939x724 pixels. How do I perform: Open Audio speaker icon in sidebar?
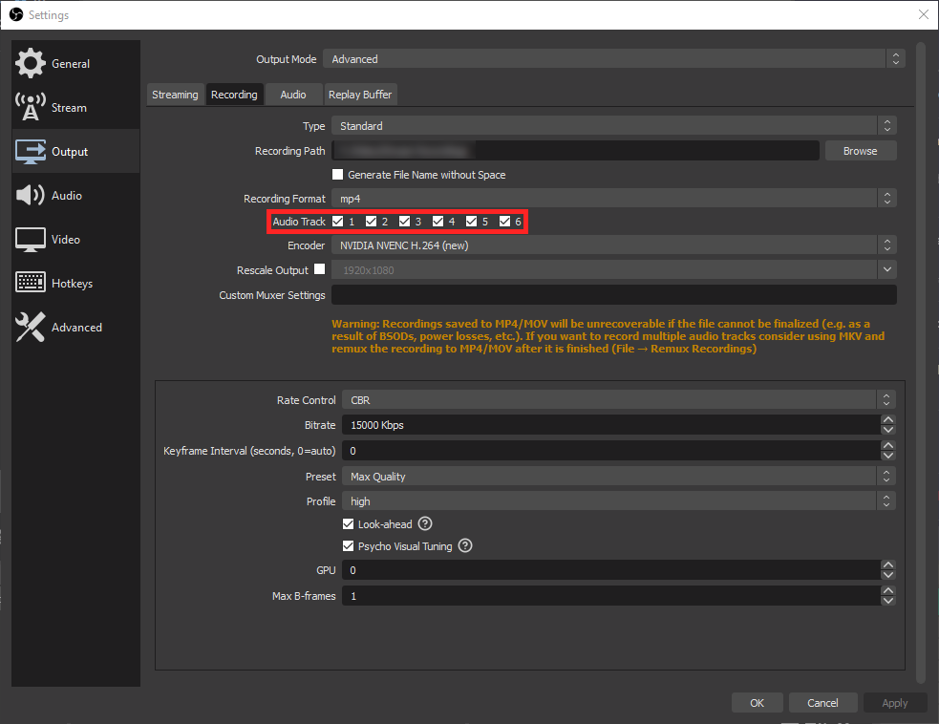[x=30, y=195]
